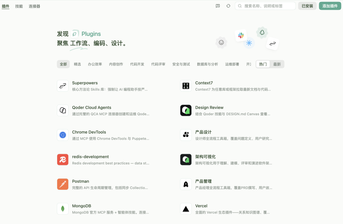This screenshot has height=224, width=343.
Task: Select the 运维部署 category filter
Action: point(232,64)
